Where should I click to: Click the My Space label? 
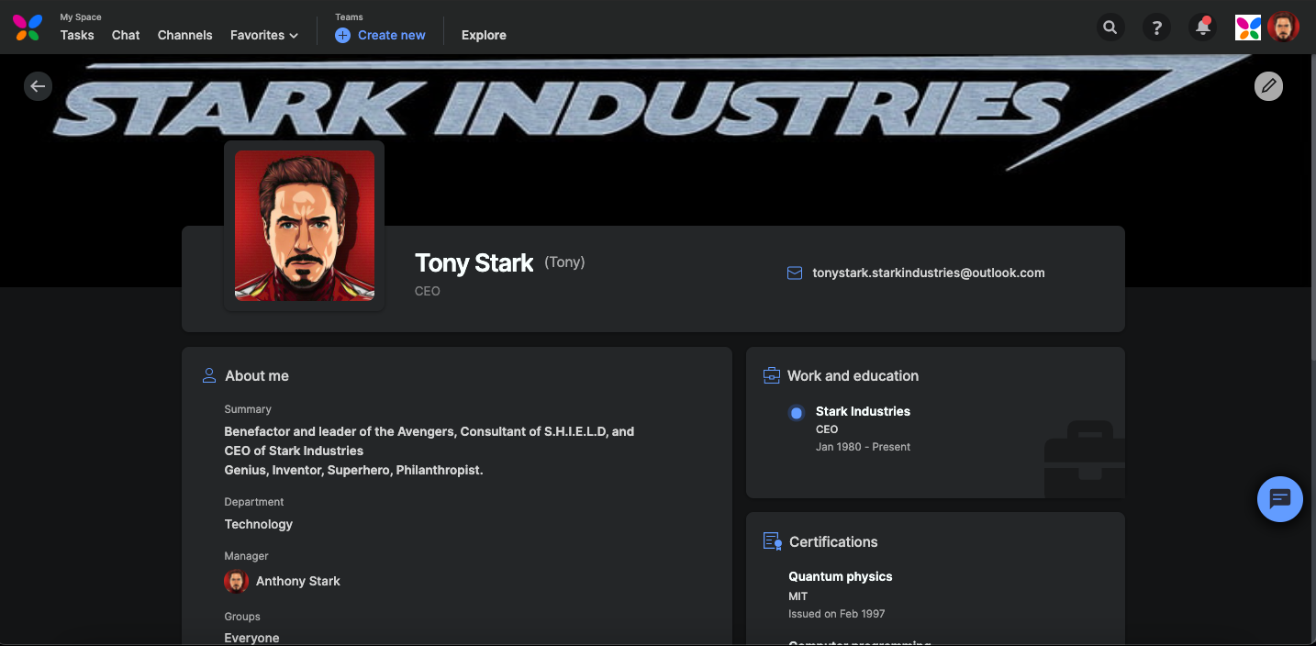point(81,17)
